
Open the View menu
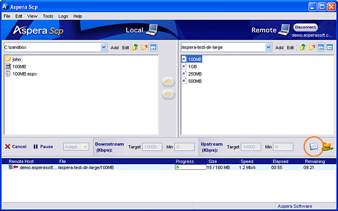[x=32, y=16]
